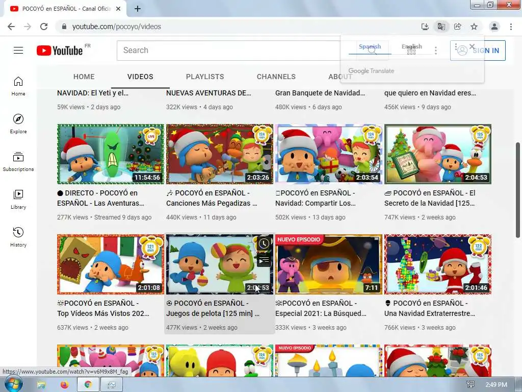Add Juegos de pelota video to Watch later
The image size is (522, 392).
click(264, 243)
